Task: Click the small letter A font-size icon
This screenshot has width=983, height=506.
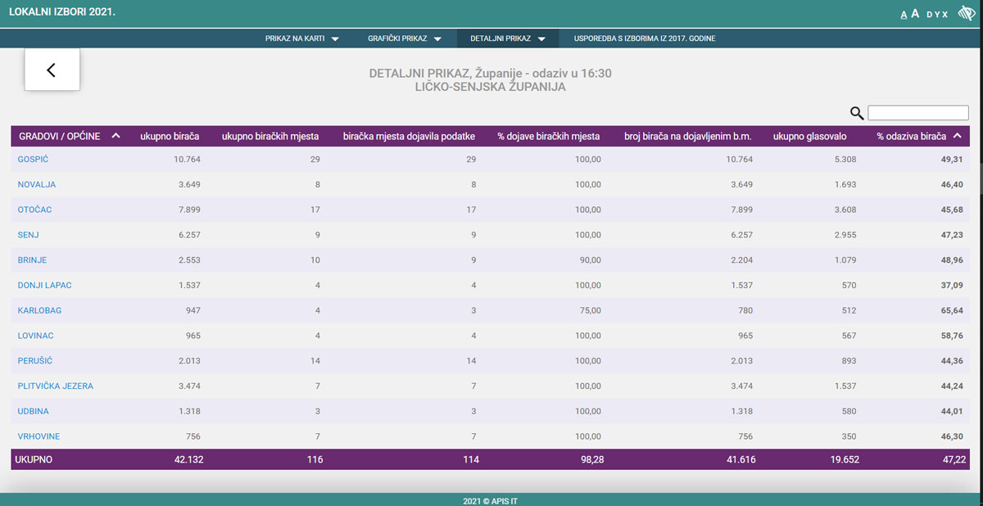Action: pos(904,15)
